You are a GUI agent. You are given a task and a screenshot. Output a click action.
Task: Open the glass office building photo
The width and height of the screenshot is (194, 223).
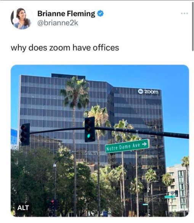[100, 141]
